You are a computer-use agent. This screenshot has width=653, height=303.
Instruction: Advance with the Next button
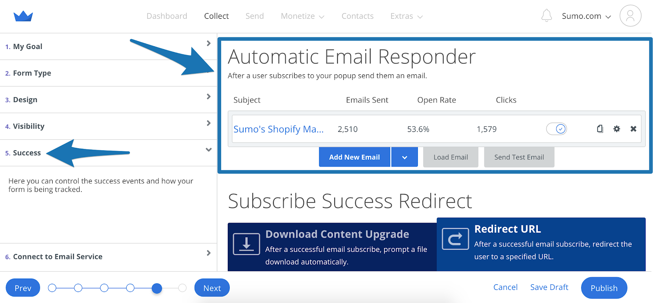pyautogui.click(x=212, y=288)
